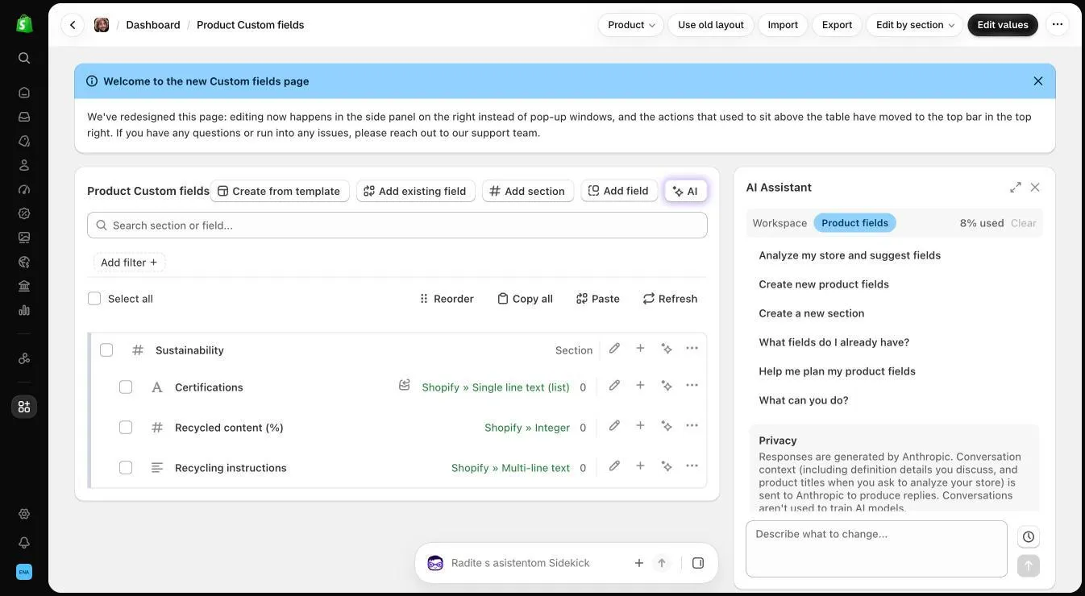
Task: Open AI Assistant conversation history clock
Action: coord(1029,537)
